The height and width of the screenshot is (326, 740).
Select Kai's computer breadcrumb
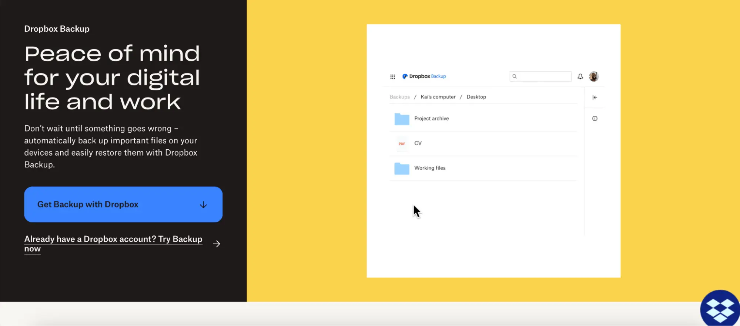[438, 97]
